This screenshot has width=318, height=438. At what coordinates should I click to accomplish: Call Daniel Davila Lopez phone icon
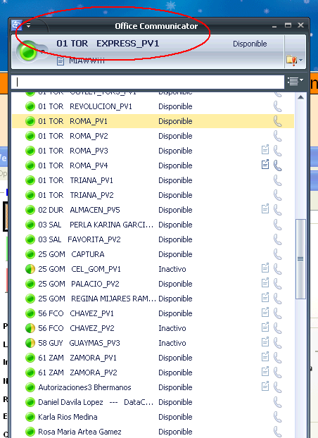[x=277, y=403]
